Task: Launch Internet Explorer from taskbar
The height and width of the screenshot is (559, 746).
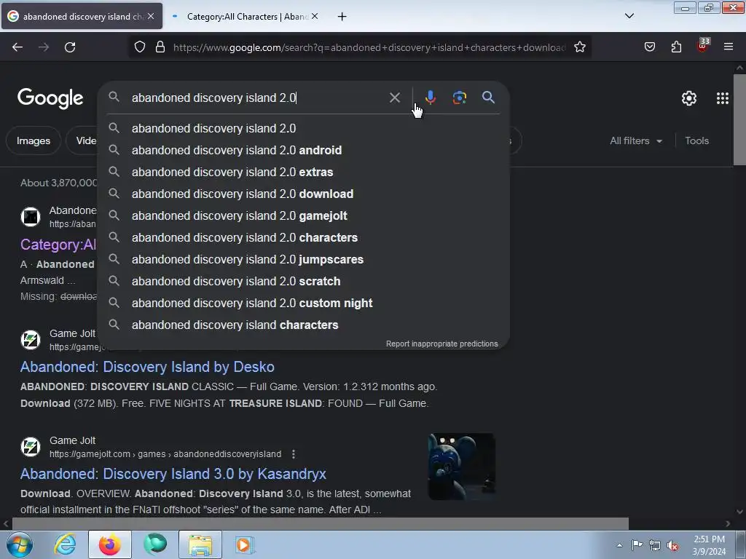Action: [65, 544]
